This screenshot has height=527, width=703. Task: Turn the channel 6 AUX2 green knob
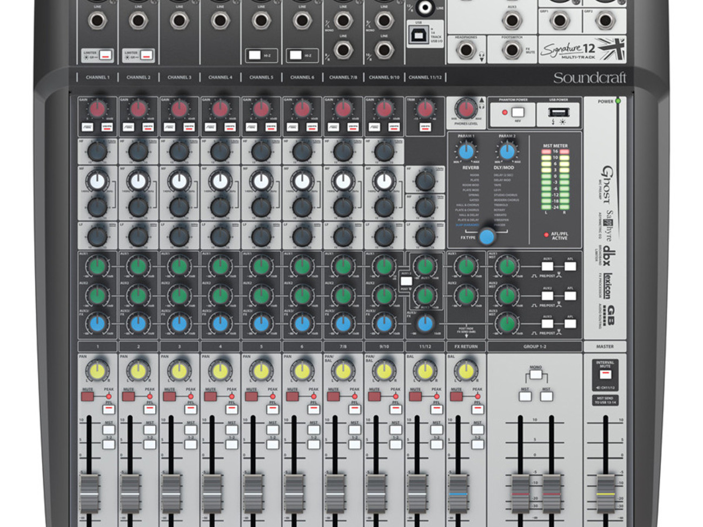pyautogui.click(x=302, y=295)
